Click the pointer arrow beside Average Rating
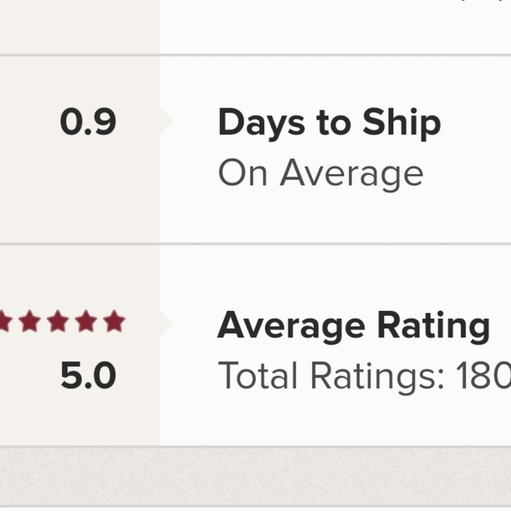Viewport: 511px width, 511px height. click(x=166, y=323)
